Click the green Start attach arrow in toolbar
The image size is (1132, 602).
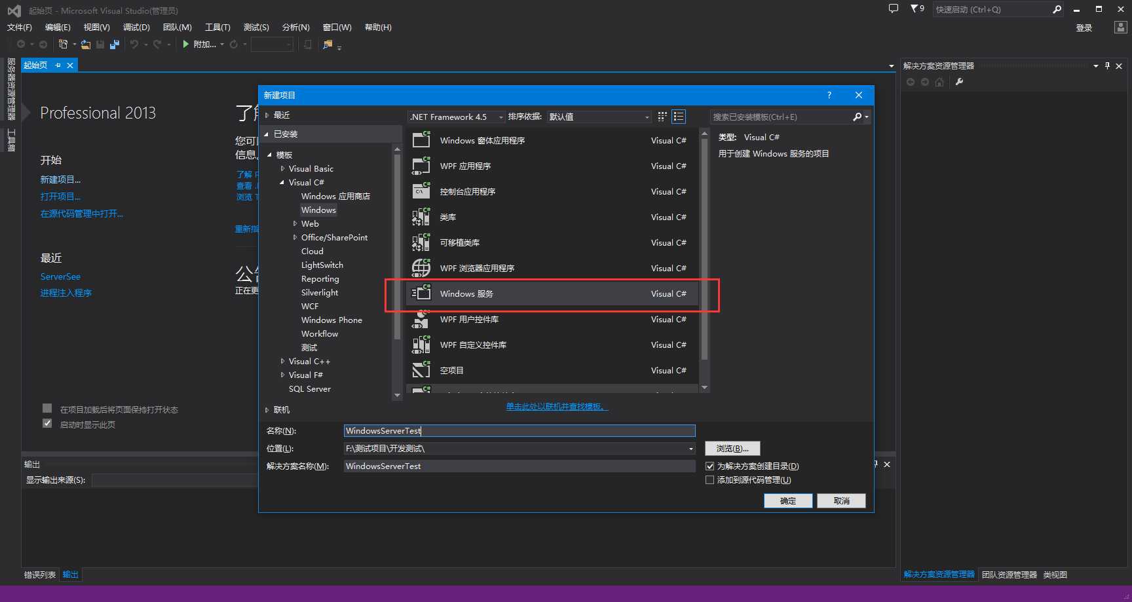(186, 44)
